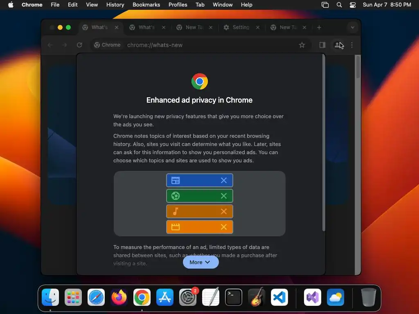
Task: Open the Help menu
Action: [x=246, y=4]
